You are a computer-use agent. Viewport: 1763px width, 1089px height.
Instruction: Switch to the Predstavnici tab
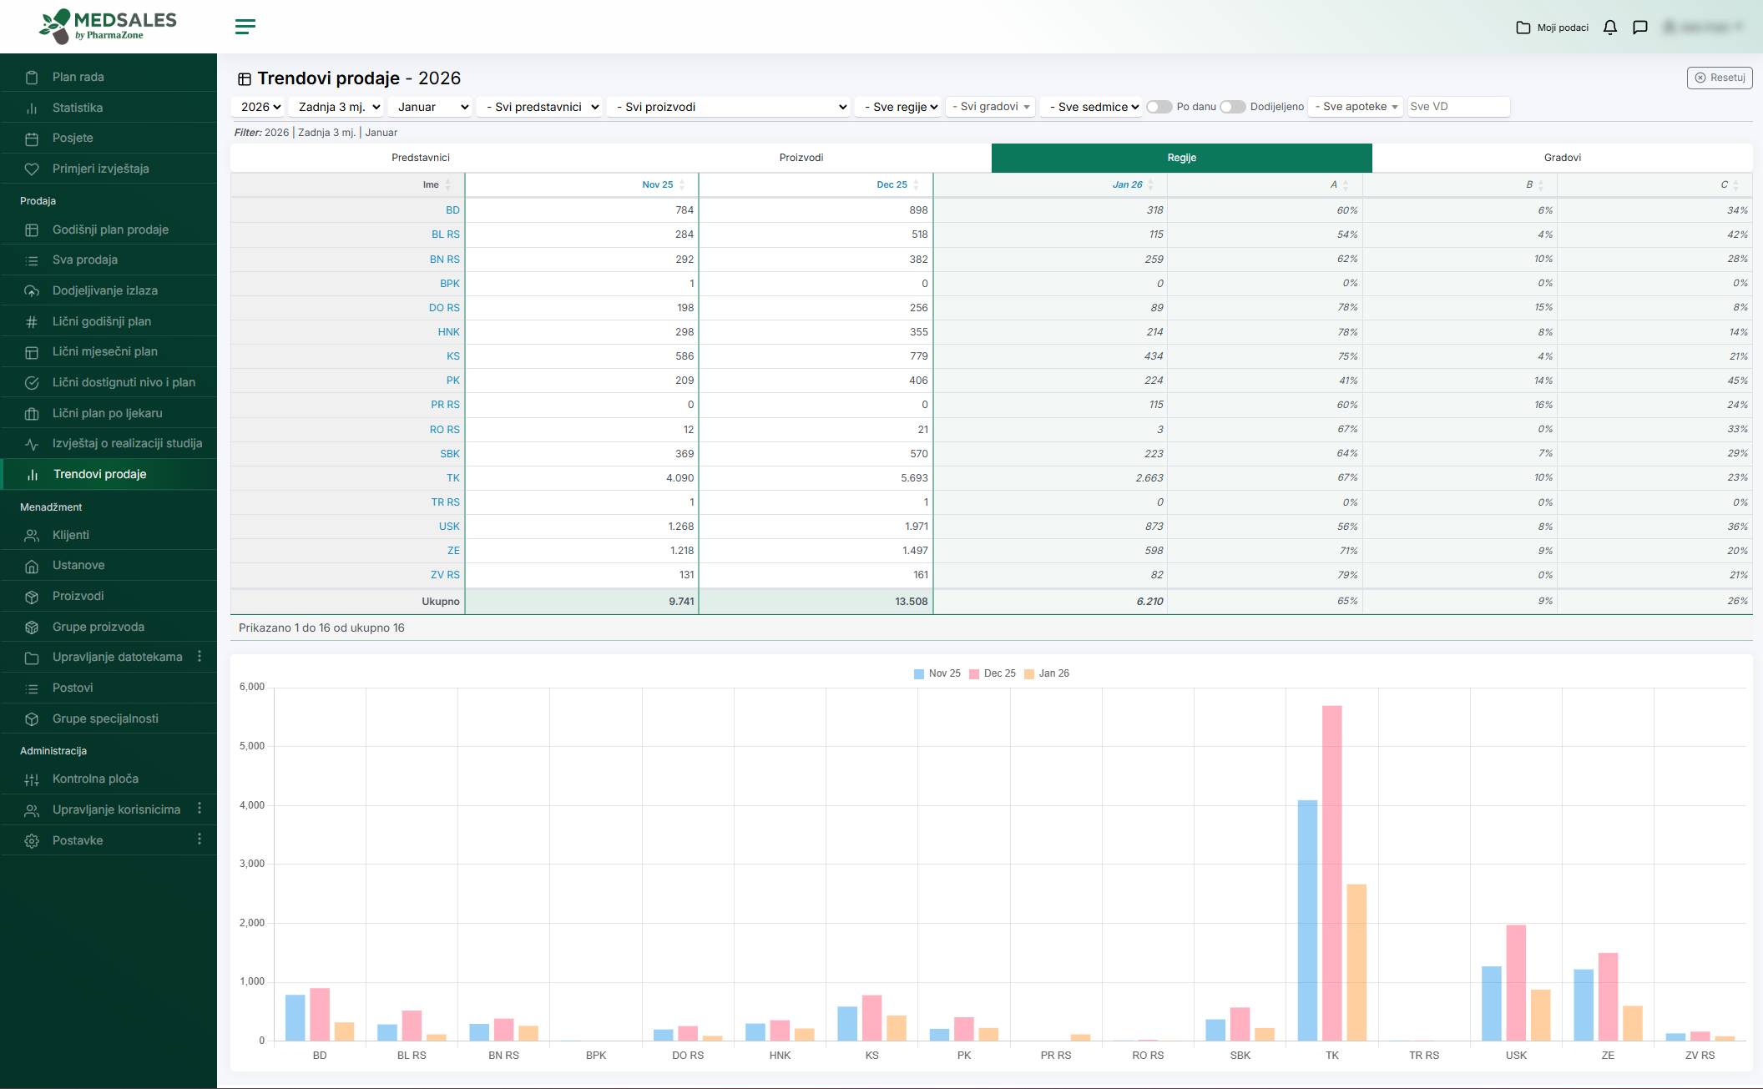pyautogui.click(x=421, y=158)
